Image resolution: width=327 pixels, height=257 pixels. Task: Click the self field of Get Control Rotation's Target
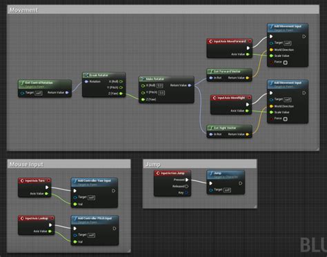(39, 93)
